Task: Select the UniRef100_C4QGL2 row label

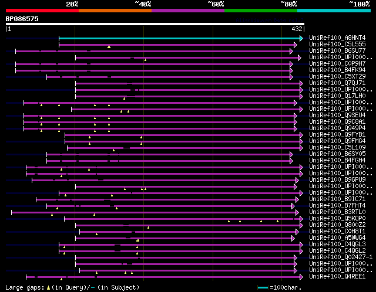Action: point(337,251)
